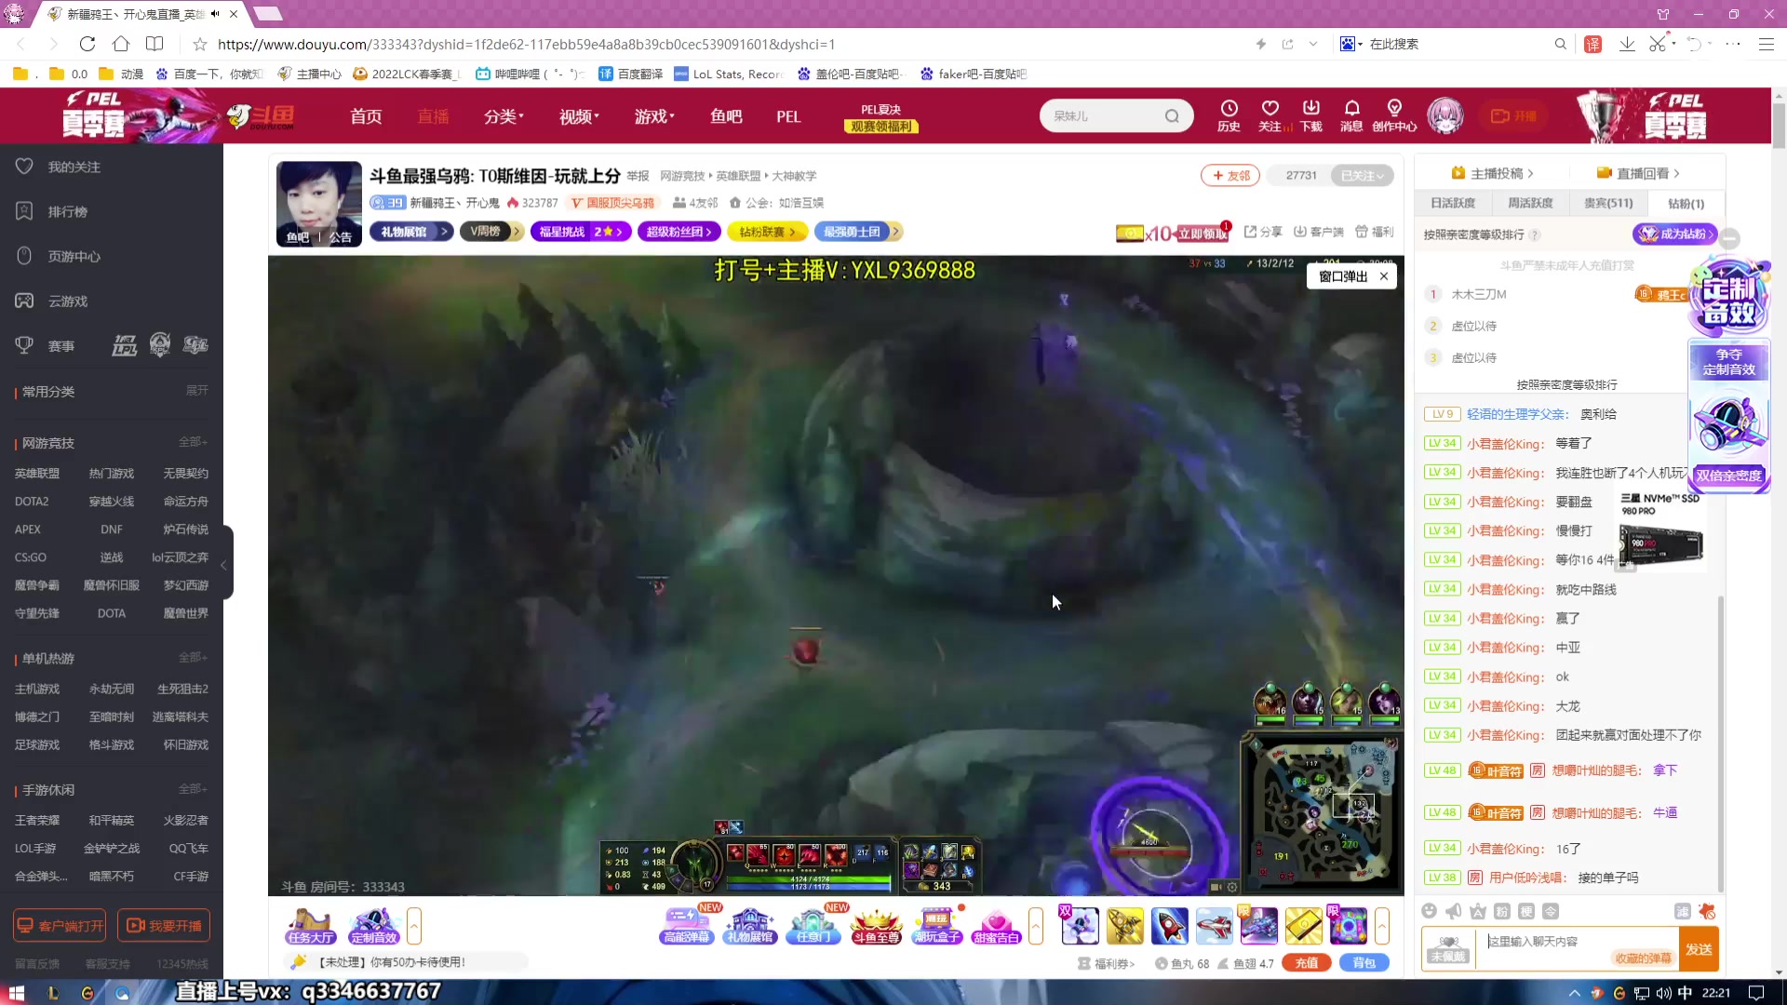Image resolution: width=1787 pixels, height=1005 pixels.
Task: Open the user avatar in header
Action: pyautogui.click(x=1445, y=115)
